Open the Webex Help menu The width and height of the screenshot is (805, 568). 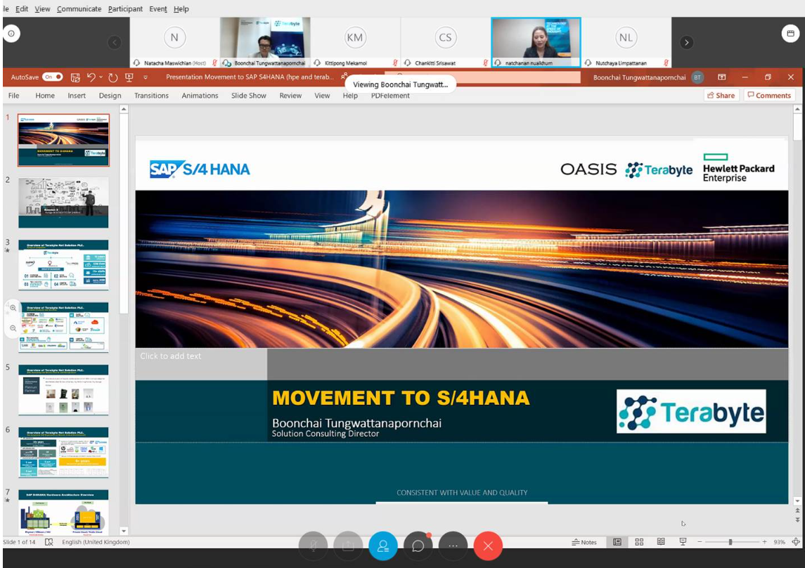181,8
